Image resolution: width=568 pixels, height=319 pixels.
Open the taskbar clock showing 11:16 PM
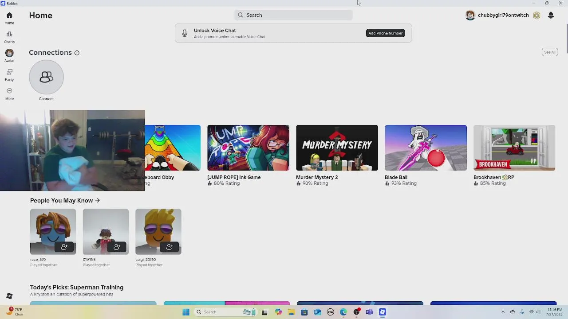pyautogui.click(x=553, y=312)
